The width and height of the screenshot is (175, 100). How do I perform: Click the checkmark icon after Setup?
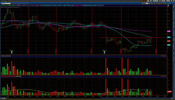[x=171, y=1]
